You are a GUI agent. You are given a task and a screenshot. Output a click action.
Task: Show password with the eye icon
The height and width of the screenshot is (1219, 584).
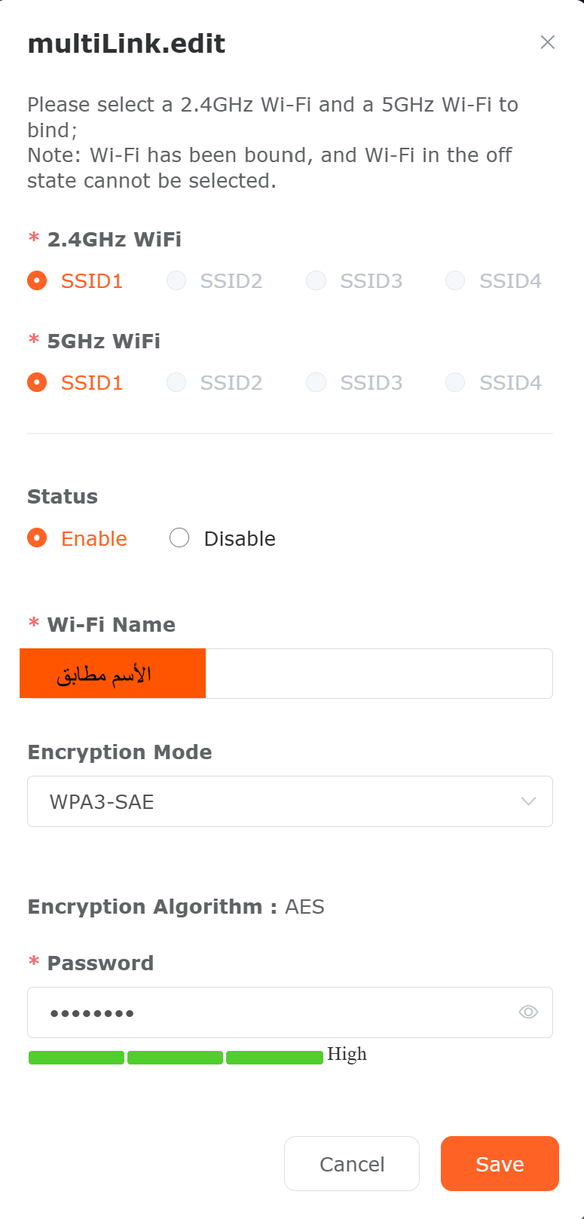pos(528,1012)
